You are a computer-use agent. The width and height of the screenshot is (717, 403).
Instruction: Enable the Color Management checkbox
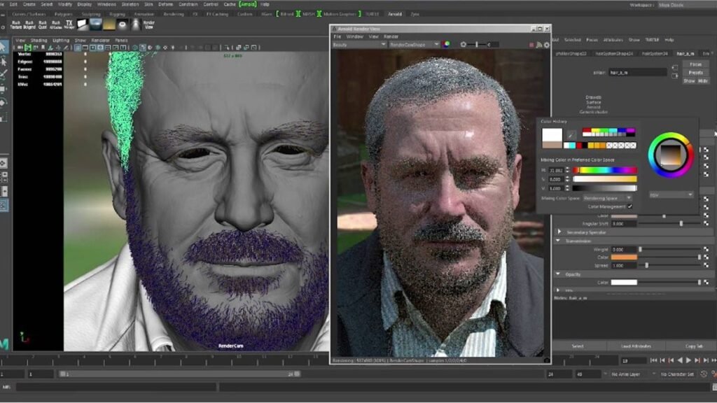point(630,206)
